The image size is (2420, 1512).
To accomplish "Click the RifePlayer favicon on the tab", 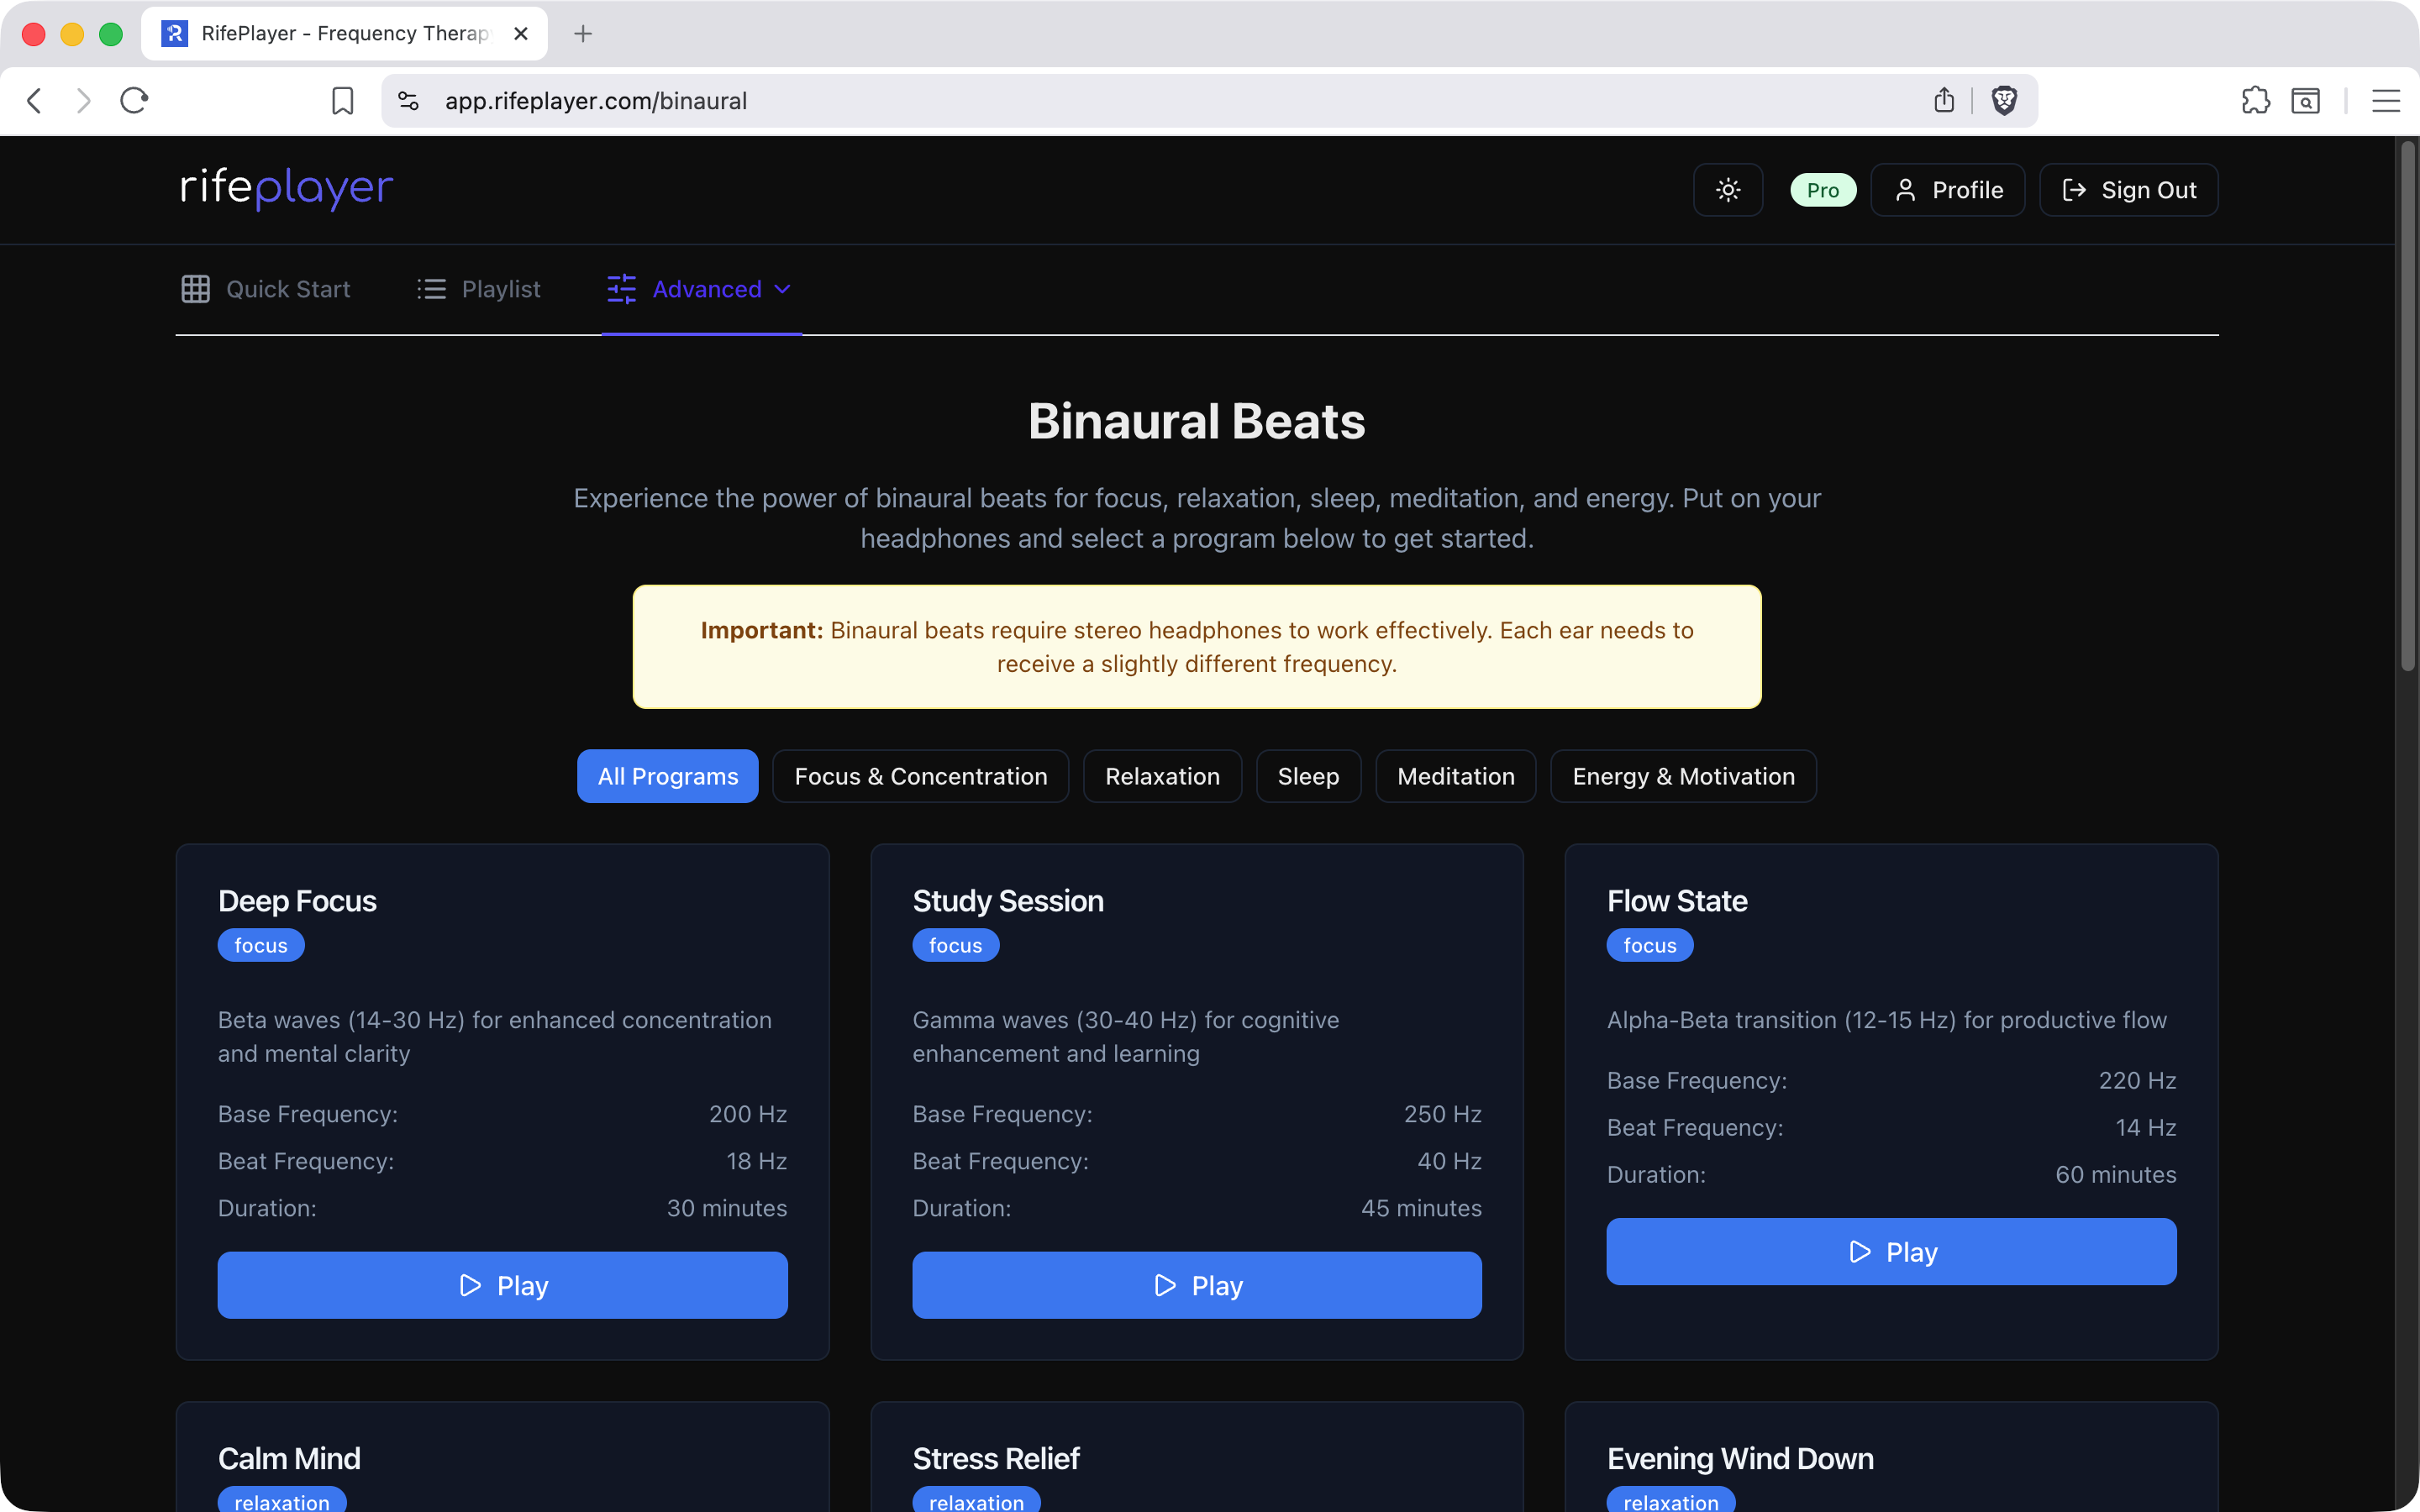I will 175,34.
